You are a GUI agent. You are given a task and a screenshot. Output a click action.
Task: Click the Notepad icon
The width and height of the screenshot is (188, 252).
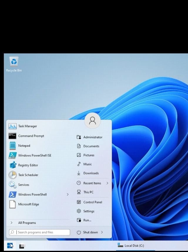coord(12,146)
